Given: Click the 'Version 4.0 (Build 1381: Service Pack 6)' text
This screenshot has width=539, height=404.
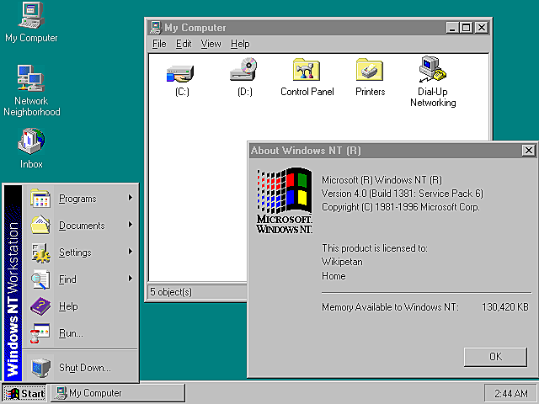Looking at the screenshot, I should pos(403,194).
